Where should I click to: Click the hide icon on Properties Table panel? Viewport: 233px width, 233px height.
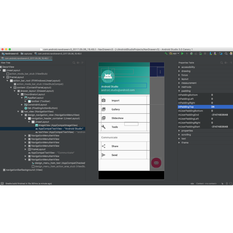(231, 63)
